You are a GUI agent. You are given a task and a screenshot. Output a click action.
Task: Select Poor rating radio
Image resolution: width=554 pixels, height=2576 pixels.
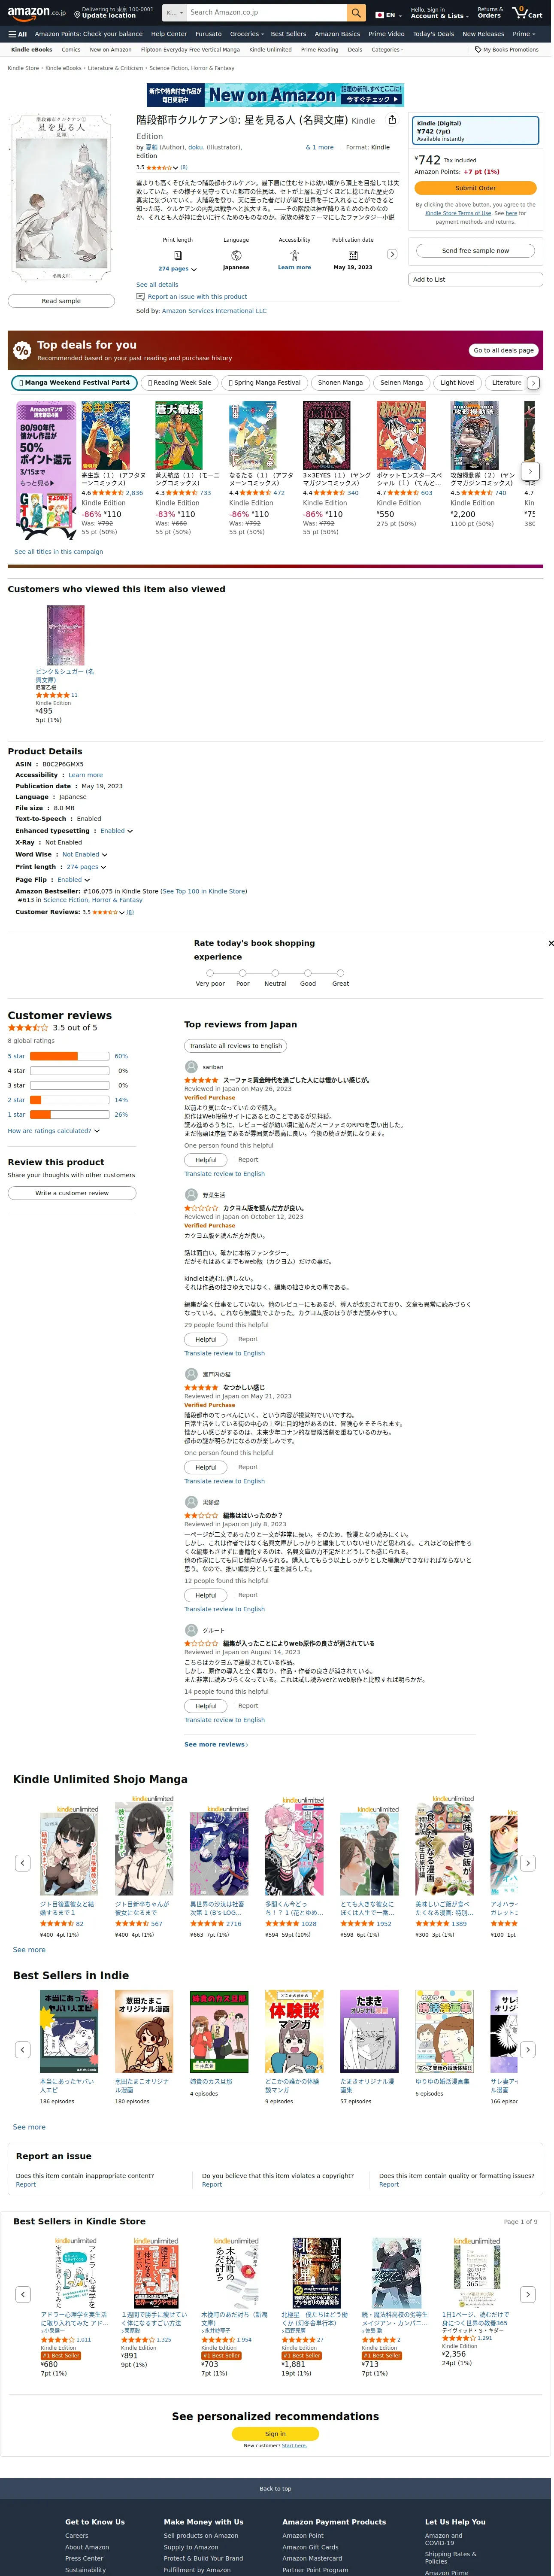click(x=242, y=972)
